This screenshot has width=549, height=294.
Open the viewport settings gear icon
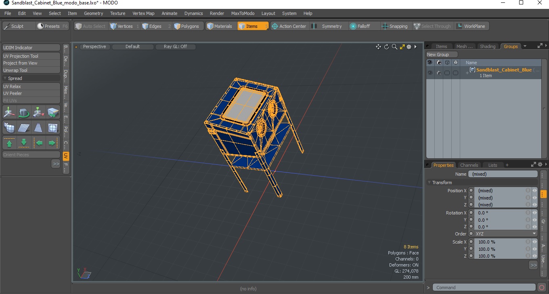pyautogui.click(x=409, y=47)
